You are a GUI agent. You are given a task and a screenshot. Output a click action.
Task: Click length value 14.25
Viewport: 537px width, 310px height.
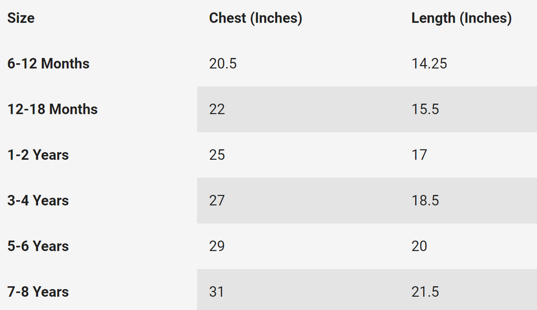pyautogui.click(x=429, y=64)
